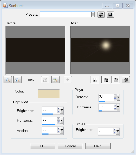Click the Circles Brightness value field

[x=106, y=131]
